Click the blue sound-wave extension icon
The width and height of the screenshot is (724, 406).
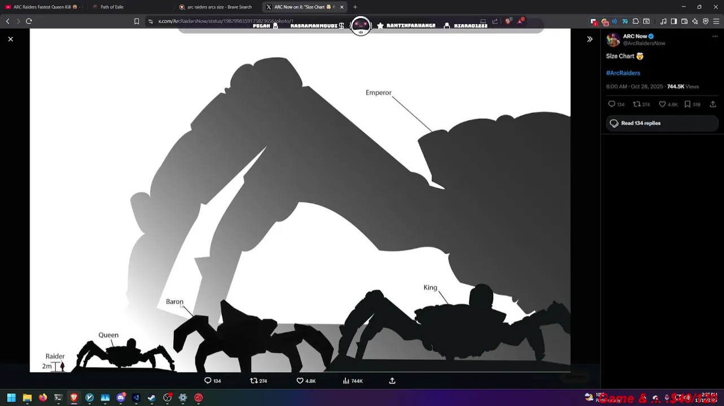615,21
